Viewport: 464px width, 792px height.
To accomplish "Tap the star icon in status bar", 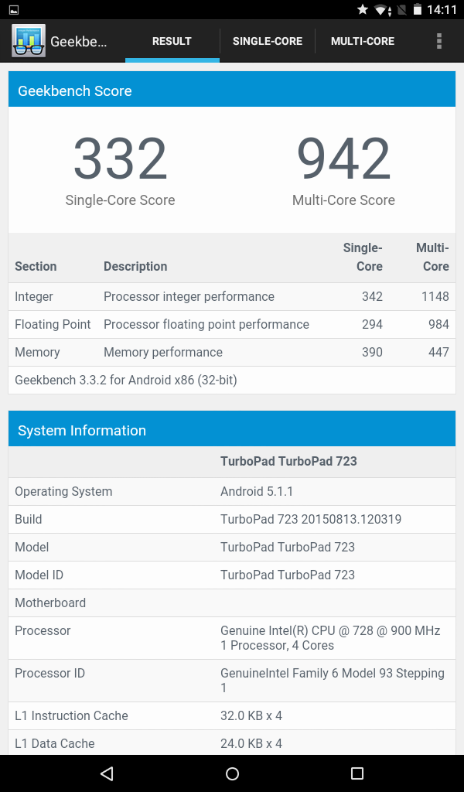I will [x=362, y=10].
